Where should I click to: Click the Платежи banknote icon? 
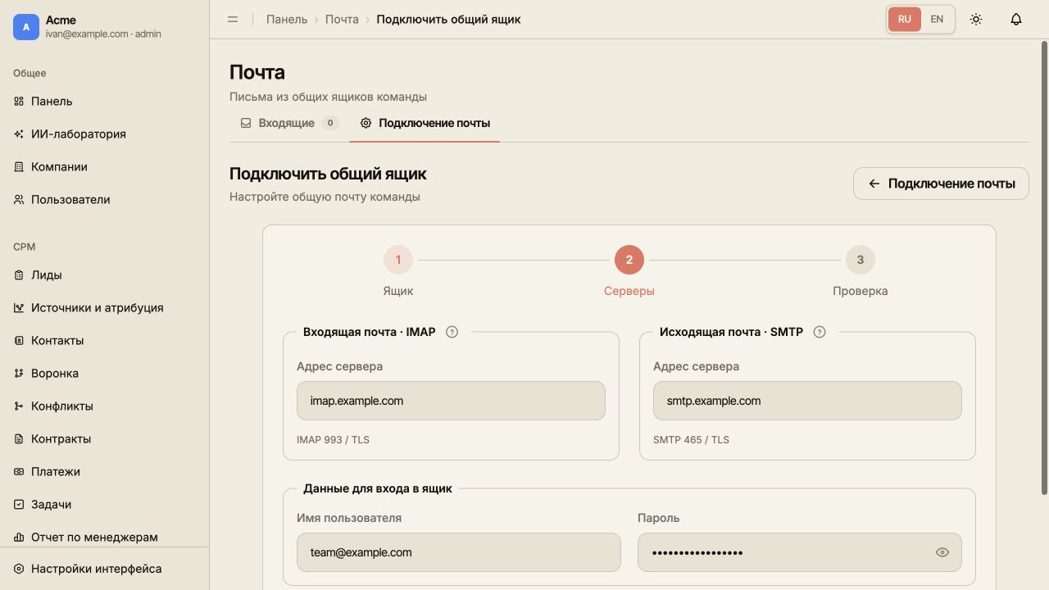pos(19,471)
